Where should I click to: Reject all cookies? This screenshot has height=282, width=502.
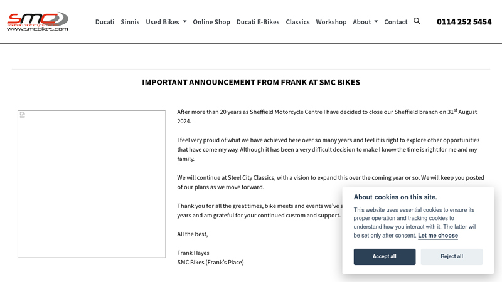[451, 257]
